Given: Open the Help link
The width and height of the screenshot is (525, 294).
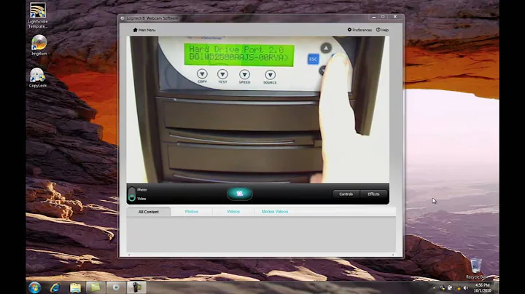Looking at the screenshot, I should tap(382, 30).
